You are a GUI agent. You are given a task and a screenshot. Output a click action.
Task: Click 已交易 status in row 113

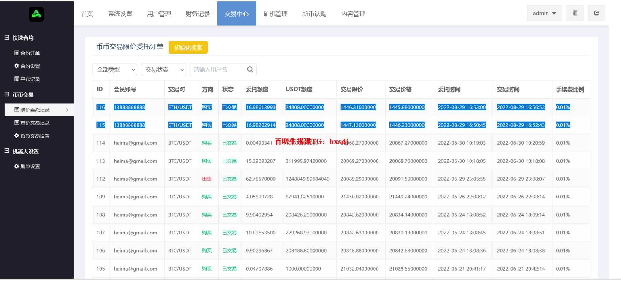tap(229, 161)
